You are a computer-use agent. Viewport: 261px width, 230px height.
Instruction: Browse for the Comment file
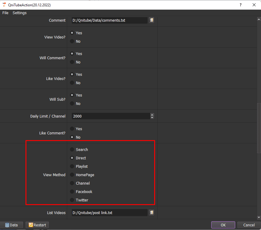[x=151, y=20]
